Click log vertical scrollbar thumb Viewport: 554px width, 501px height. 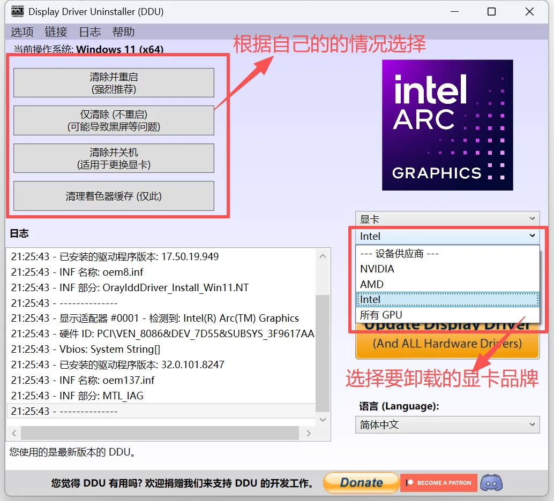click(323, 353)
